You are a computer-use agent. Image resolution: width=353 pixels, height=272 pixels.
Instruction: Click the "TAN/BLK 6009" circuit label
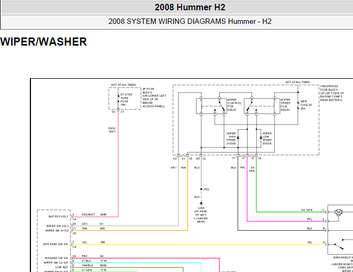[x=94, y=265]
